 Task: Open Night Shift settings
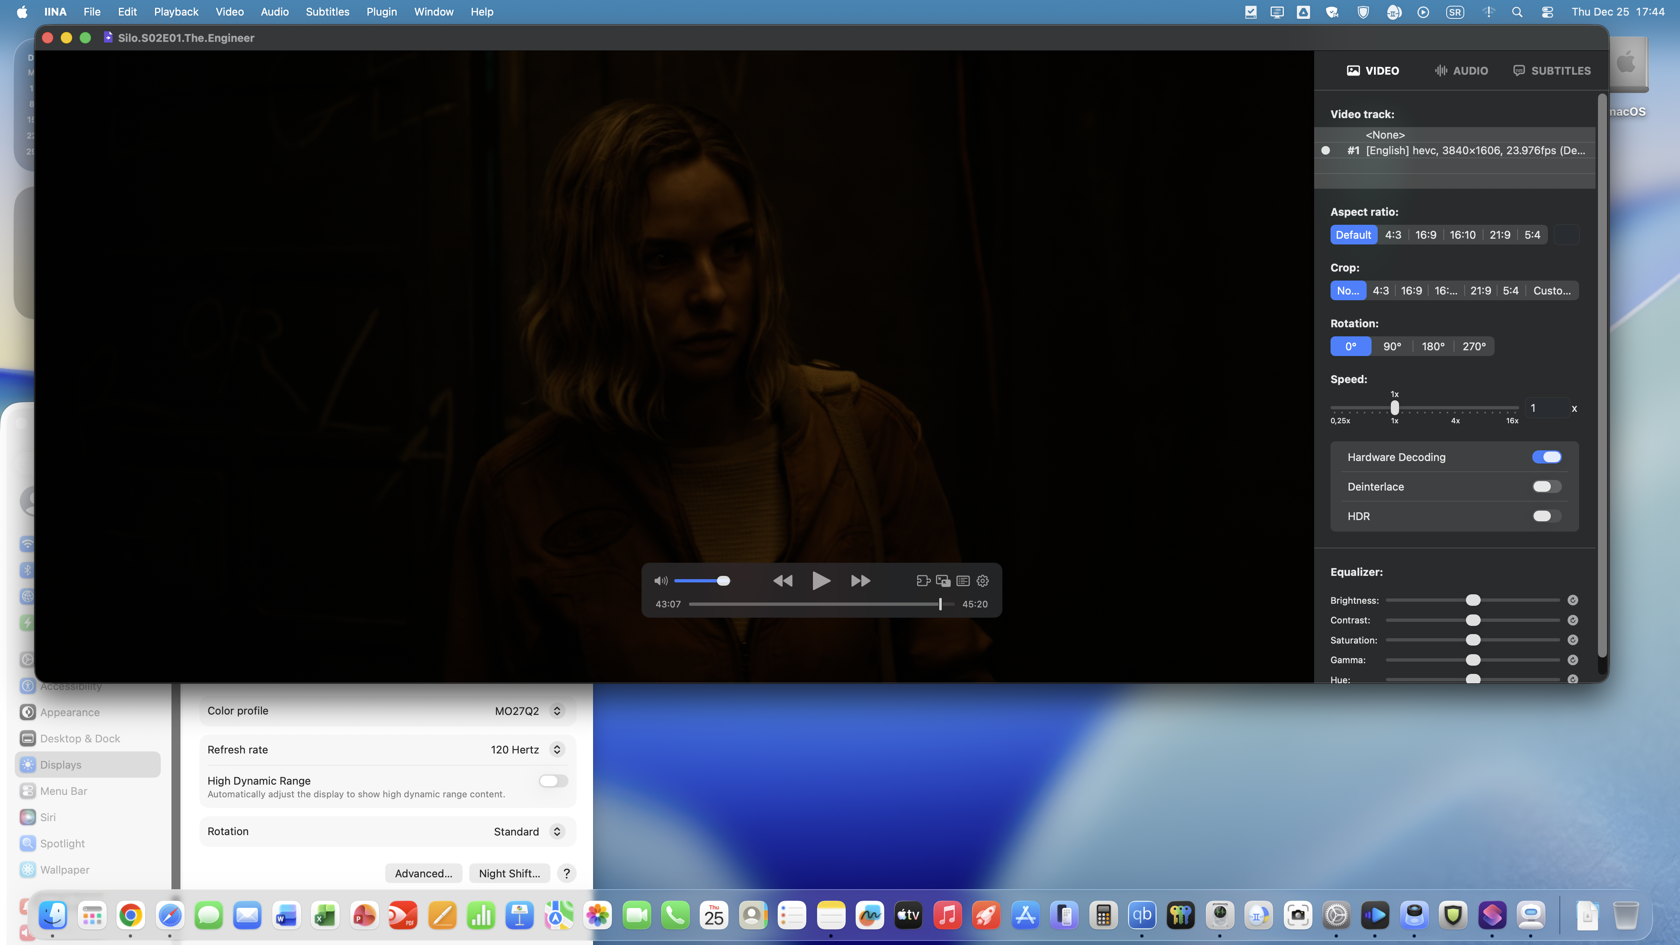pyautogui.click(x=509, y=873)
